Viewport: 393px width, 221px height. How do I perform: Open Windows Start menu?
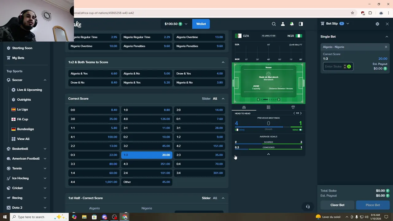click(x=5, y=217)
